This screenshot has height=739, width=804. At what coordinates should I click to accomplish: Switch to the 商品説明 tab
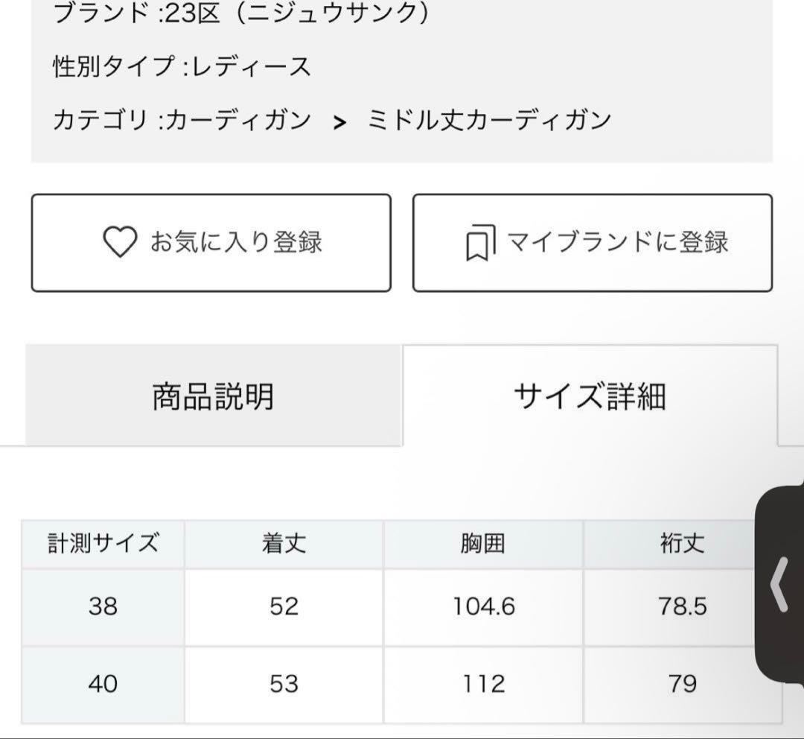[x=214, y=396]
